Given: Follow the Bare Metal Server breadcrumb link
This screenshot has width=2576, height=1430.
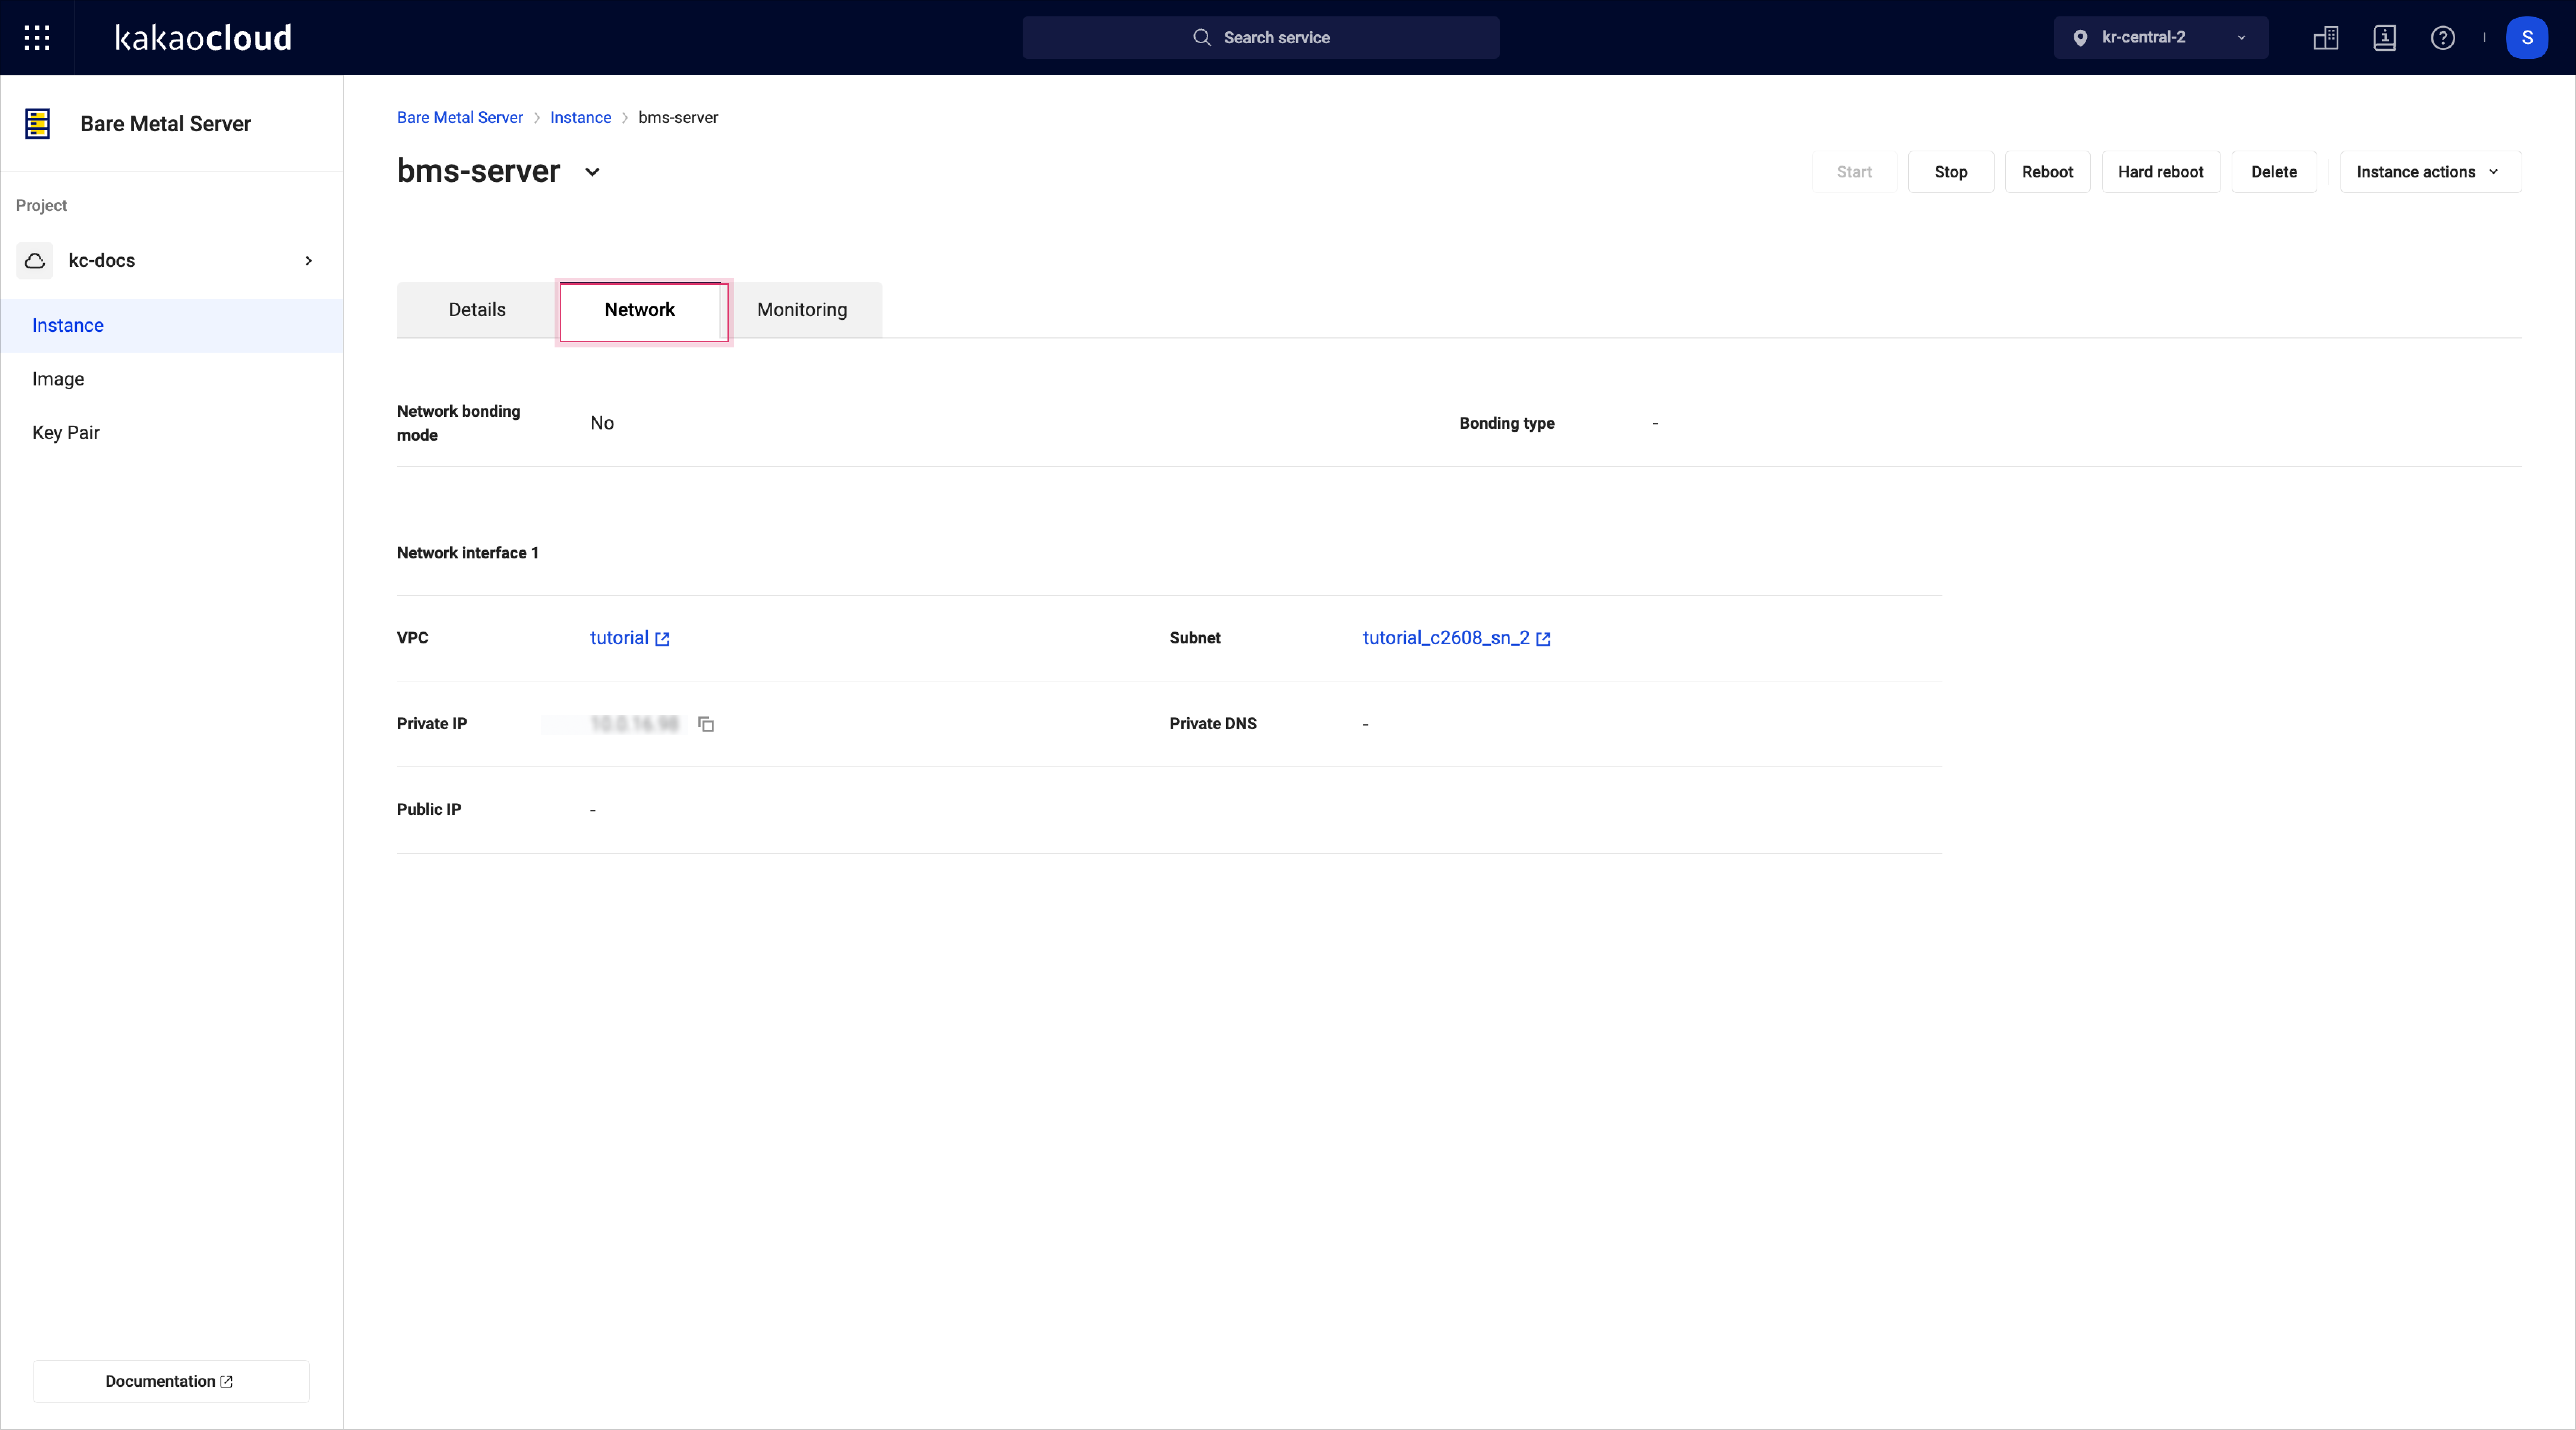Looking at the screenshot, I should pos(460,118).
